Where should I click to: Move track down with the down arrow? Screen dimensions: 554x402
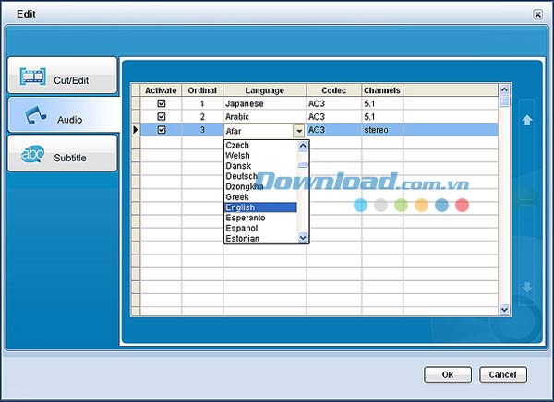[527, 287]
